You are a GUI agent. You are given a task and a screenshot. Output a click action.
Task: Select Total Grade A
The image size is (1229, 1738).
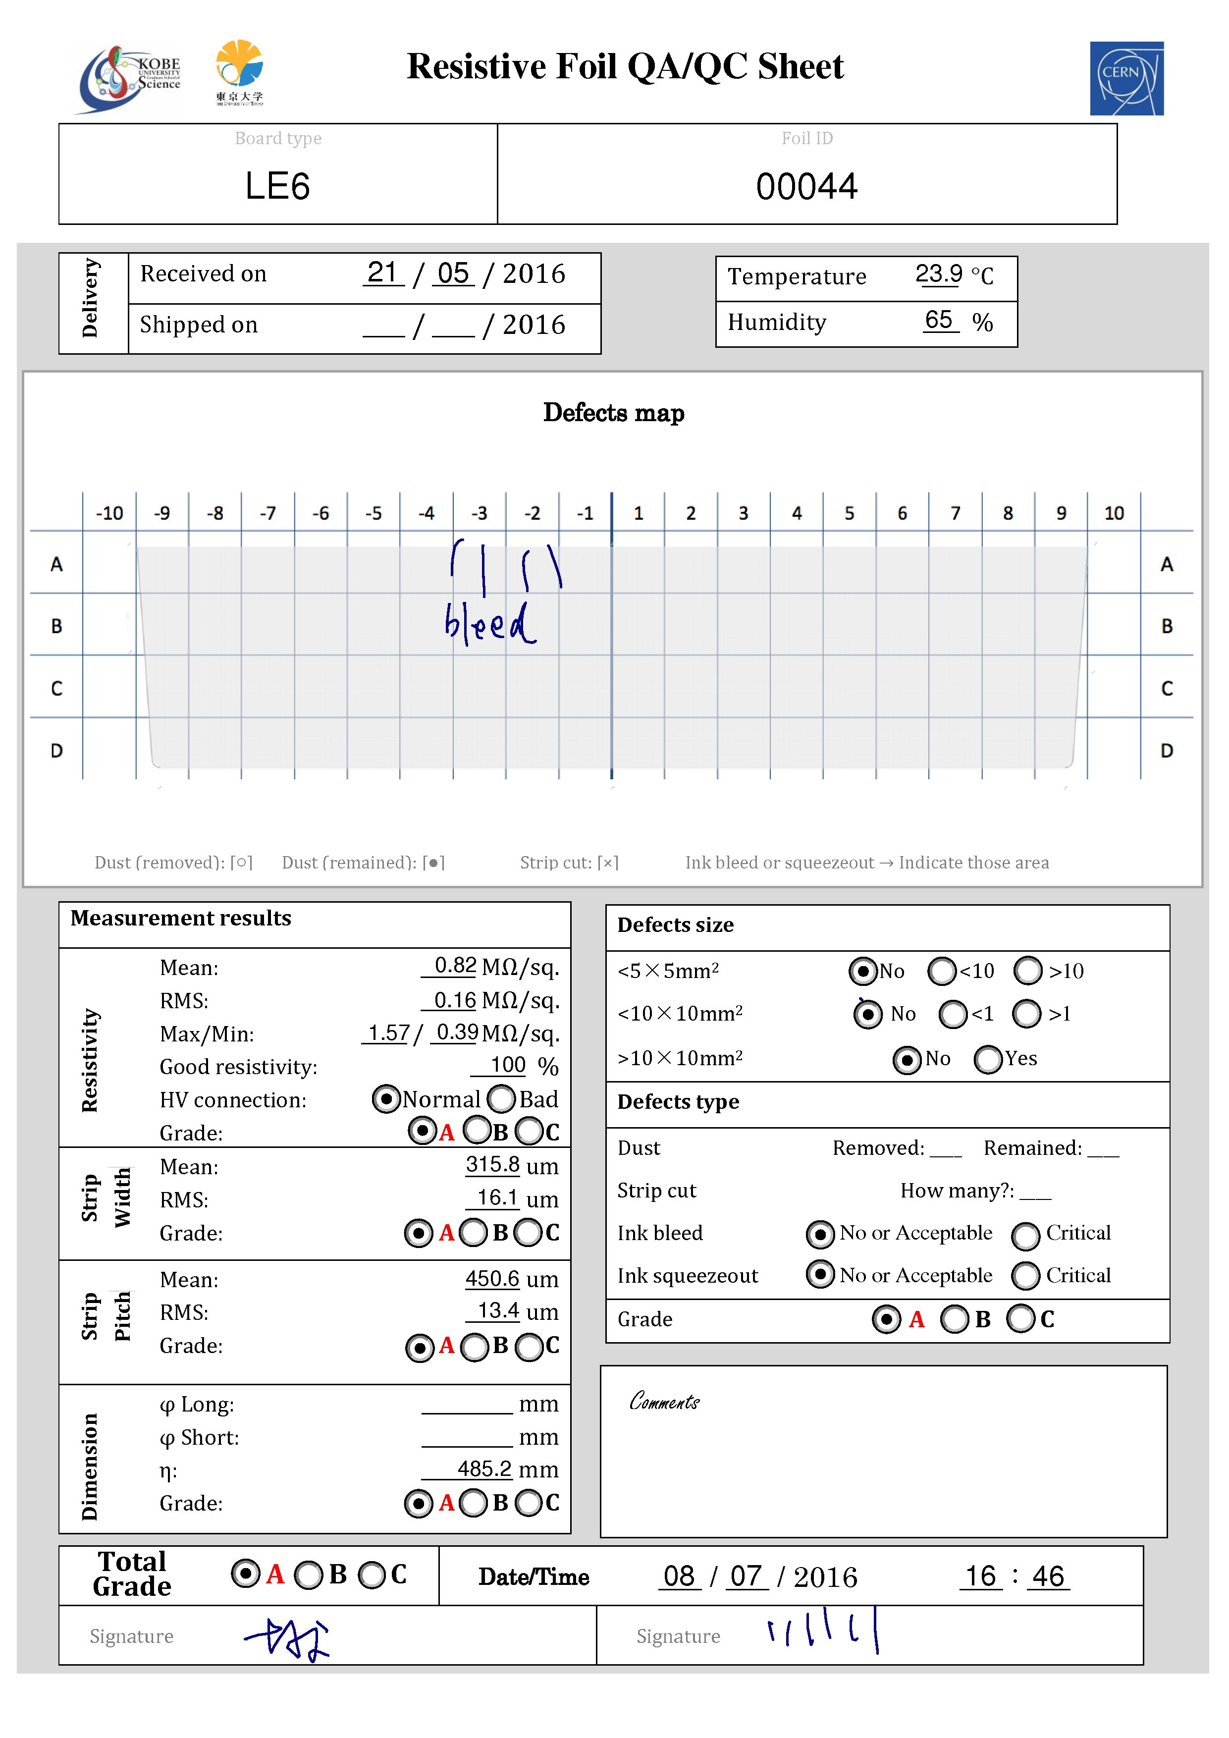click(x=246, y=1574)
